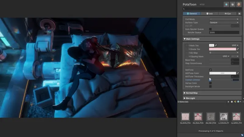Click the MidTone Color HDR swatch

tap(223, 73)
